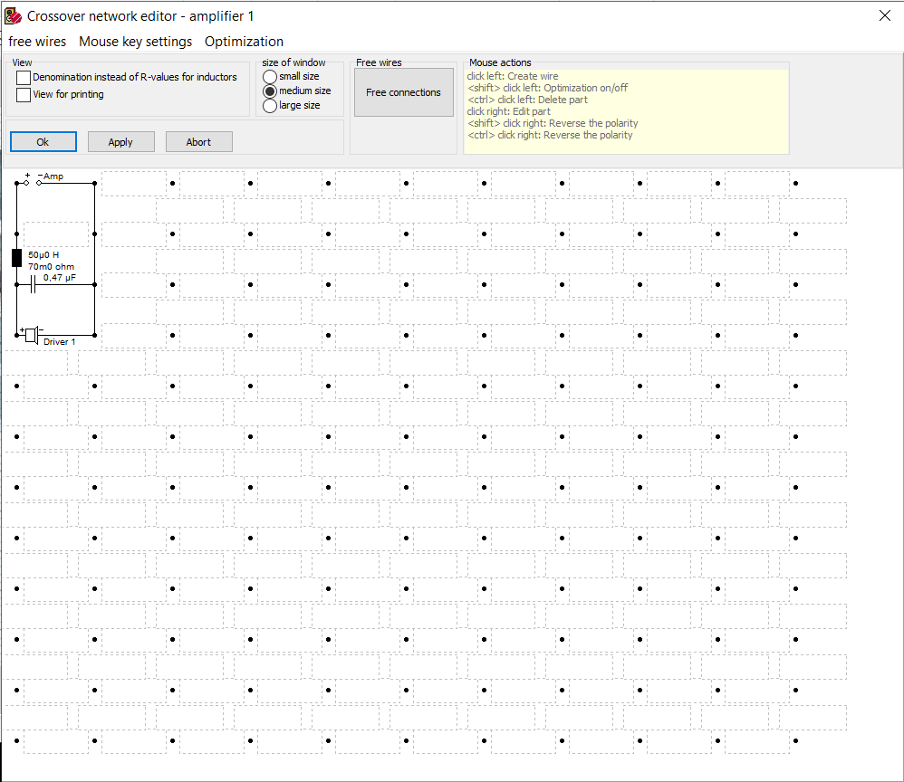904x782 pixels.
Task: Click the Free connections button
Action: click(x=403, y=92)
